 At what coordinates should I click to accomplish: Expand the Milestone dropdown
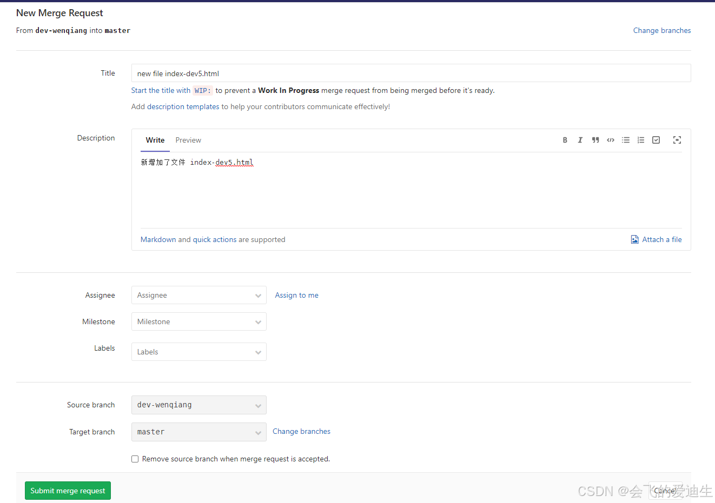(x=198, y=321)
